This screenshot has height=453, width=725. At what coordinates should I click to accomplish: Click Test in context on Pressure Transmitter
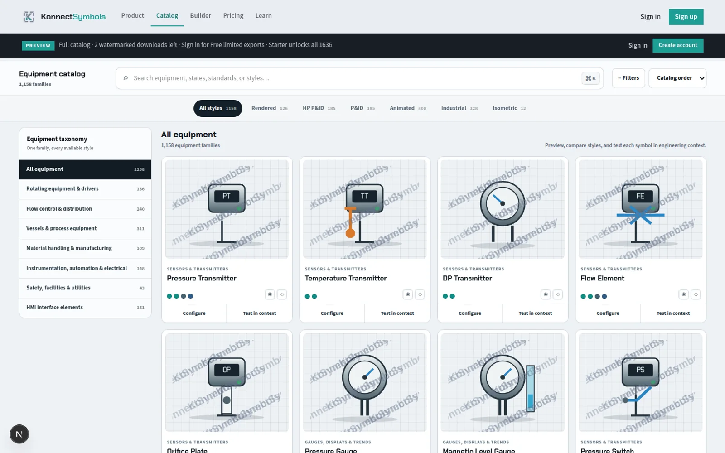point(259,313)
